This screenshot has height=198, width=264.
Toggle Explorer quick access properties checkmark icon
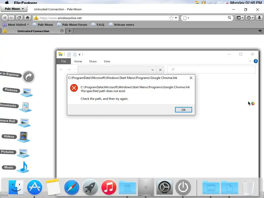coord(69,54)
